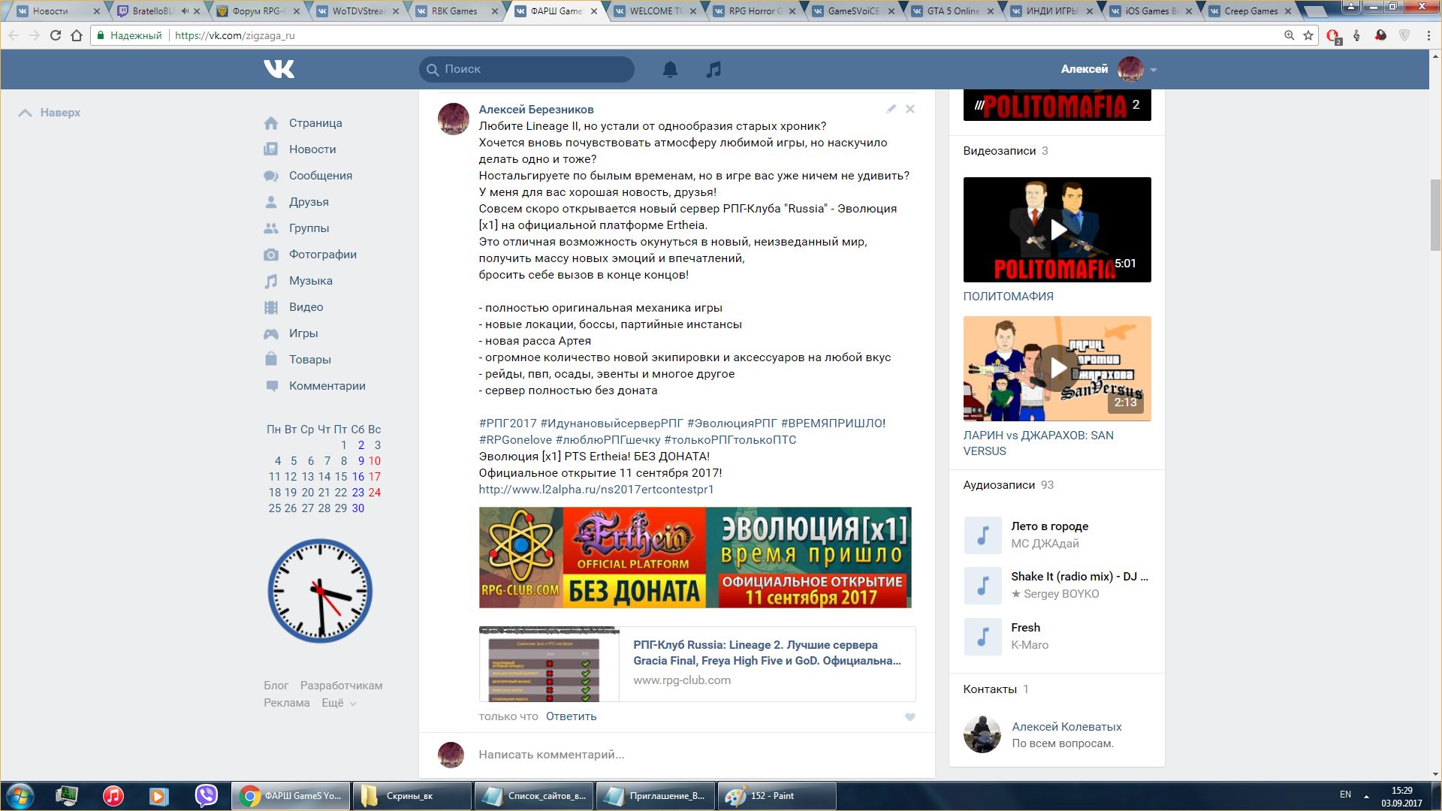Open Viber from the taskbar

pos(206,795)
